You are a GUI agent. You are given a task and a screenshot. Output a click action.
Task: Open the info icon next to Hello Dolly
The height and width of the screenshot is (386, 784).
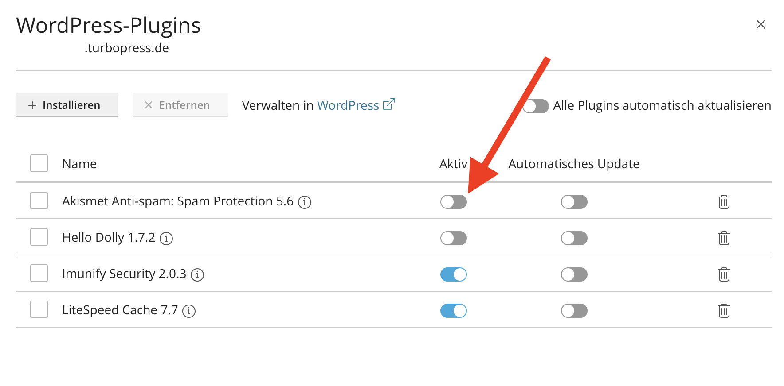tap(166, 239)
